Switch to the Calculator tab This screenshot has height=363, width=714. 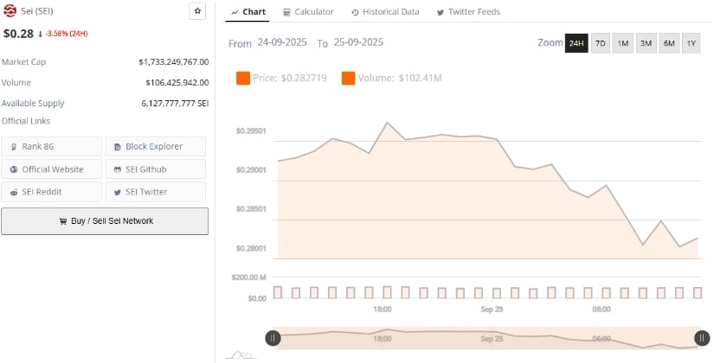pos(308,12)
